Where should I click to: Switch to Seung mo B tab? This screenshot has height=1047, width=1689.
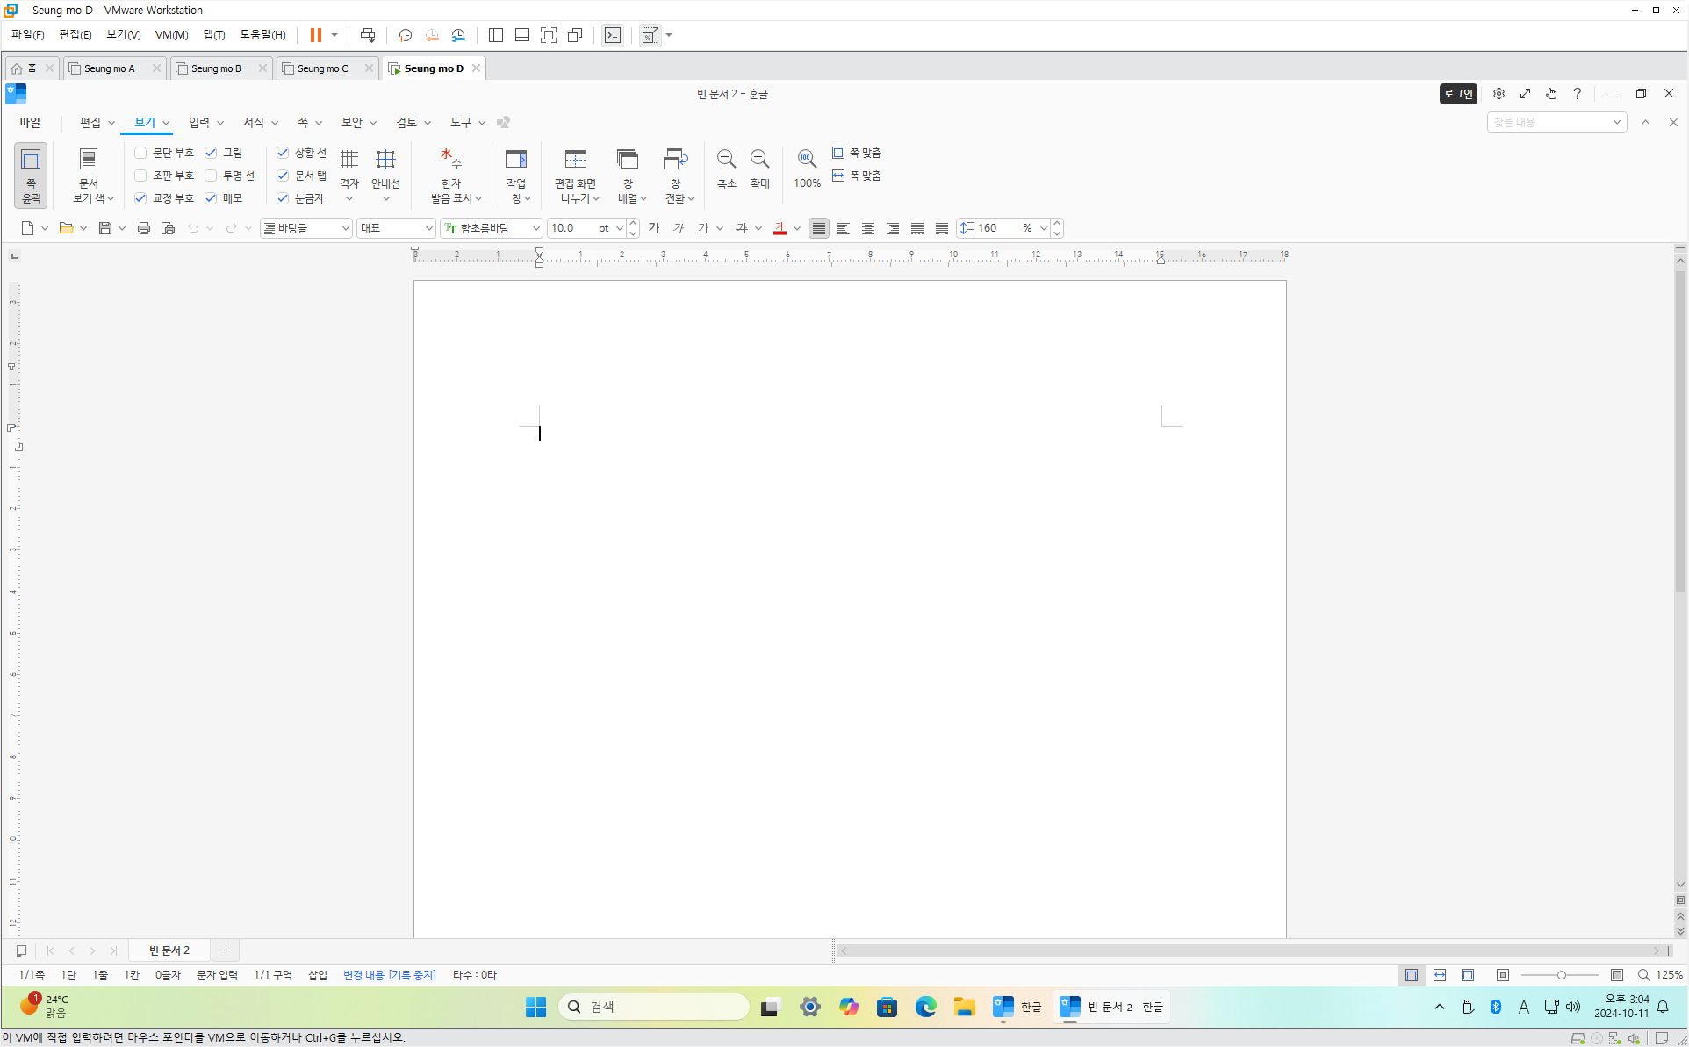pos(216,68)
